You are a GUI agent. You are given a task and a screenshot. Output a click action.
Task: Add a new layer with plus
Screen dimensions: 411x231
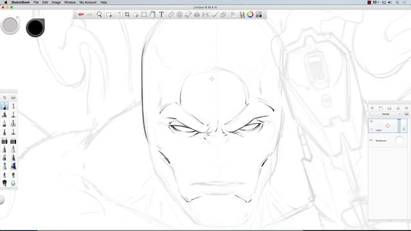coord(372,108)
